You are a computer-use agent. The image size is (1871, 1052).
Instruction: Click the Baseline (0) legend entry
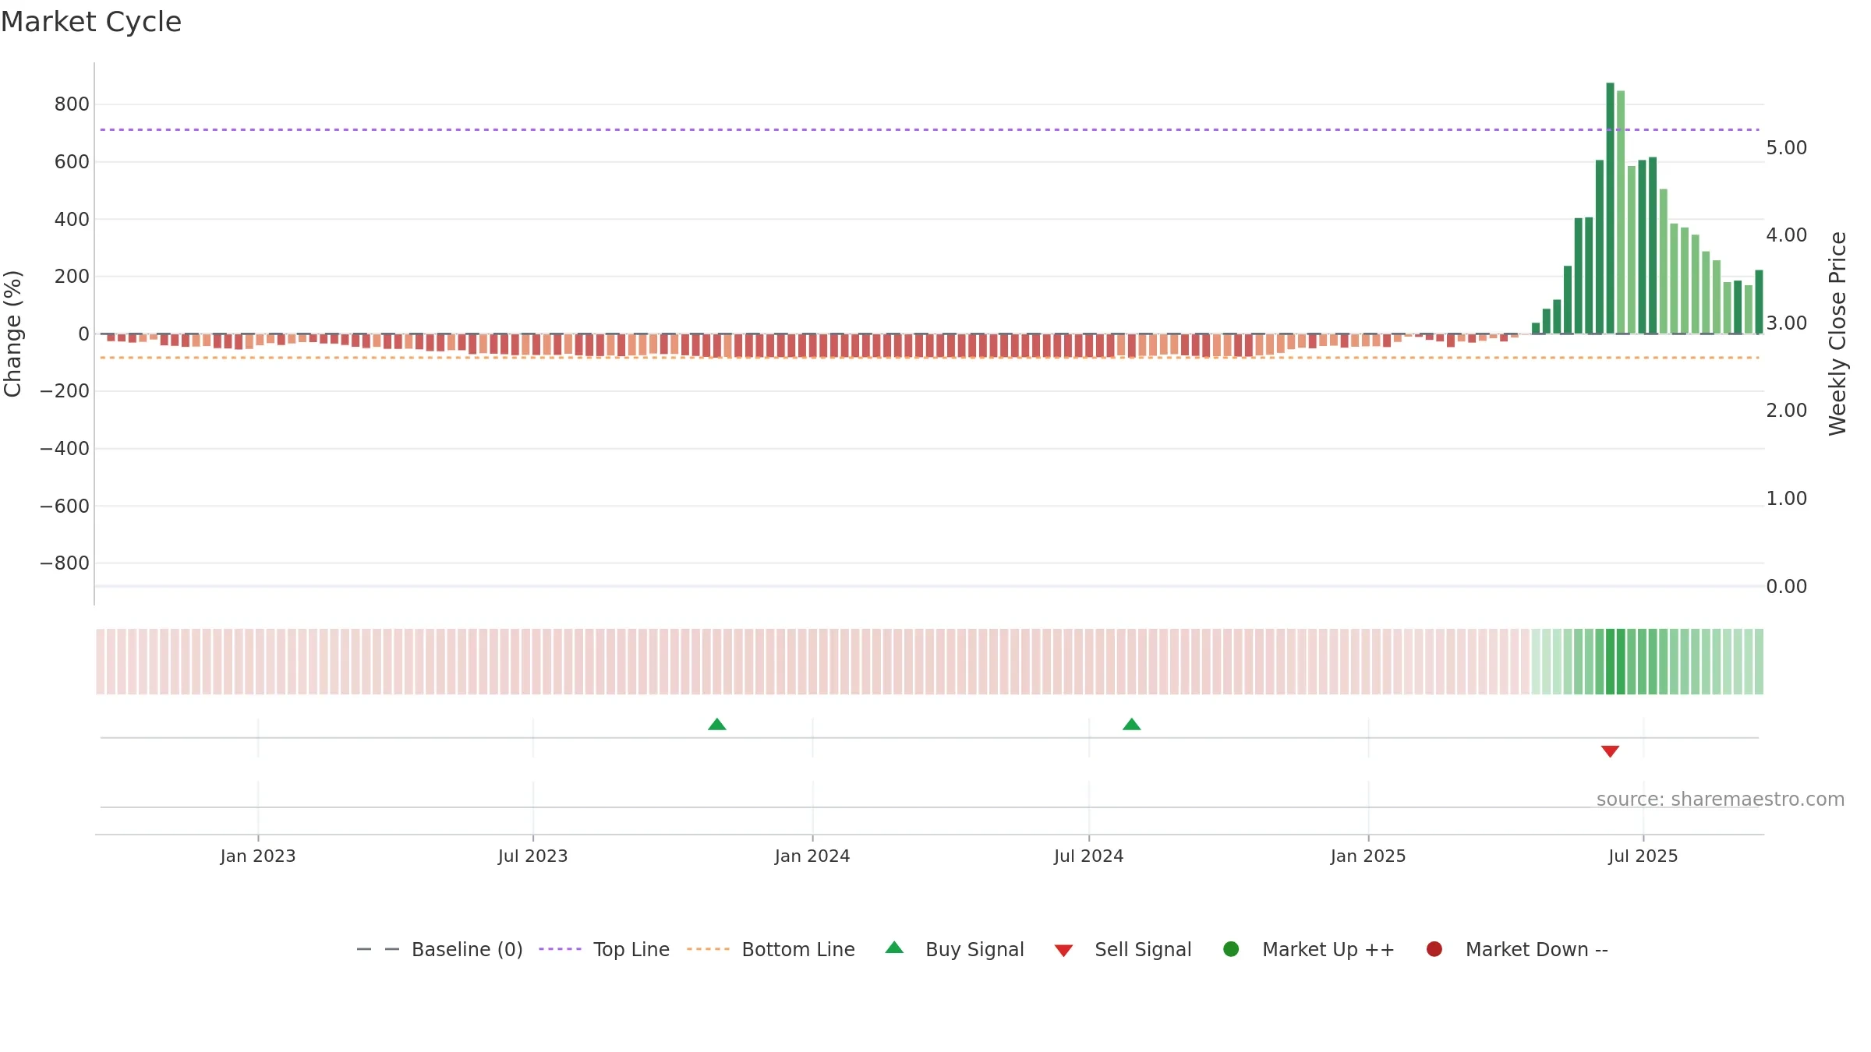pyautogui.click(x=439, y=949)
